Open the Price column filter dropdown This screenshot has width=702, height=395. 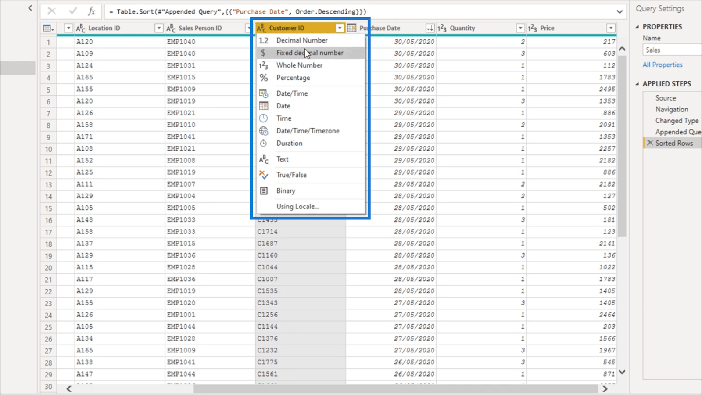(x=611, y=28)
